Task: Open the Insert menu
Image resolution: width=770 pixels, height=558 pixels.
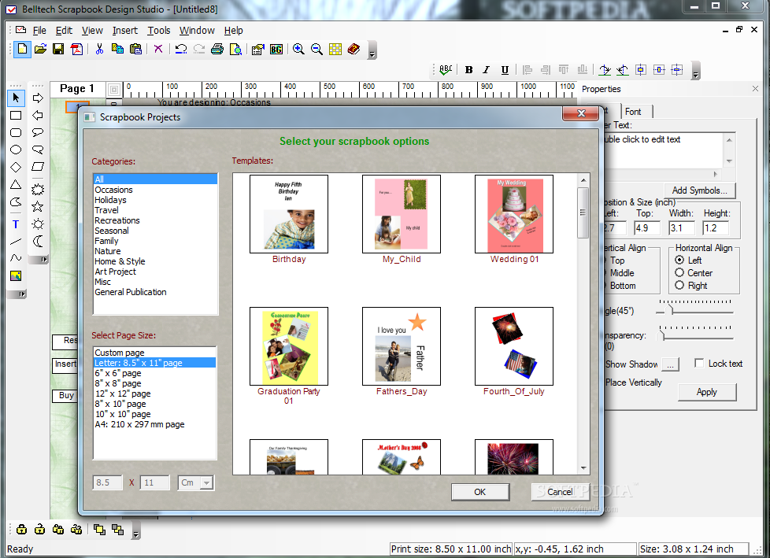Action: (x=125, y=31)
